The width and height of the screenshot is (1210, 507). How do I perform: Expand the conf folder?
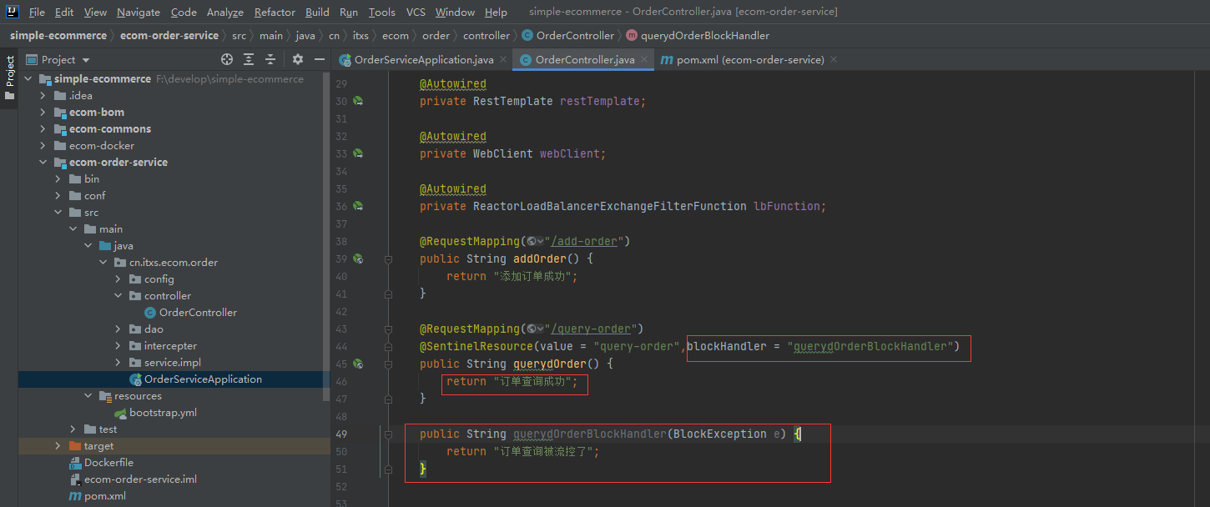58,195
